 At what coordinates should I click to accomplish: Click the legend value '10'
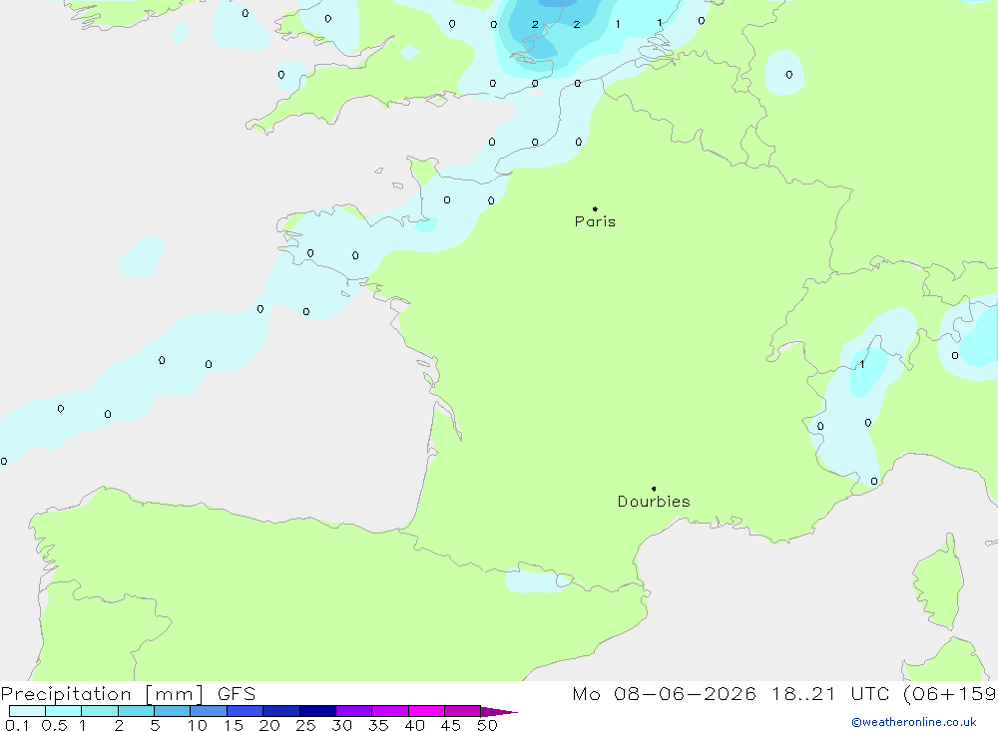pos(198,725)
